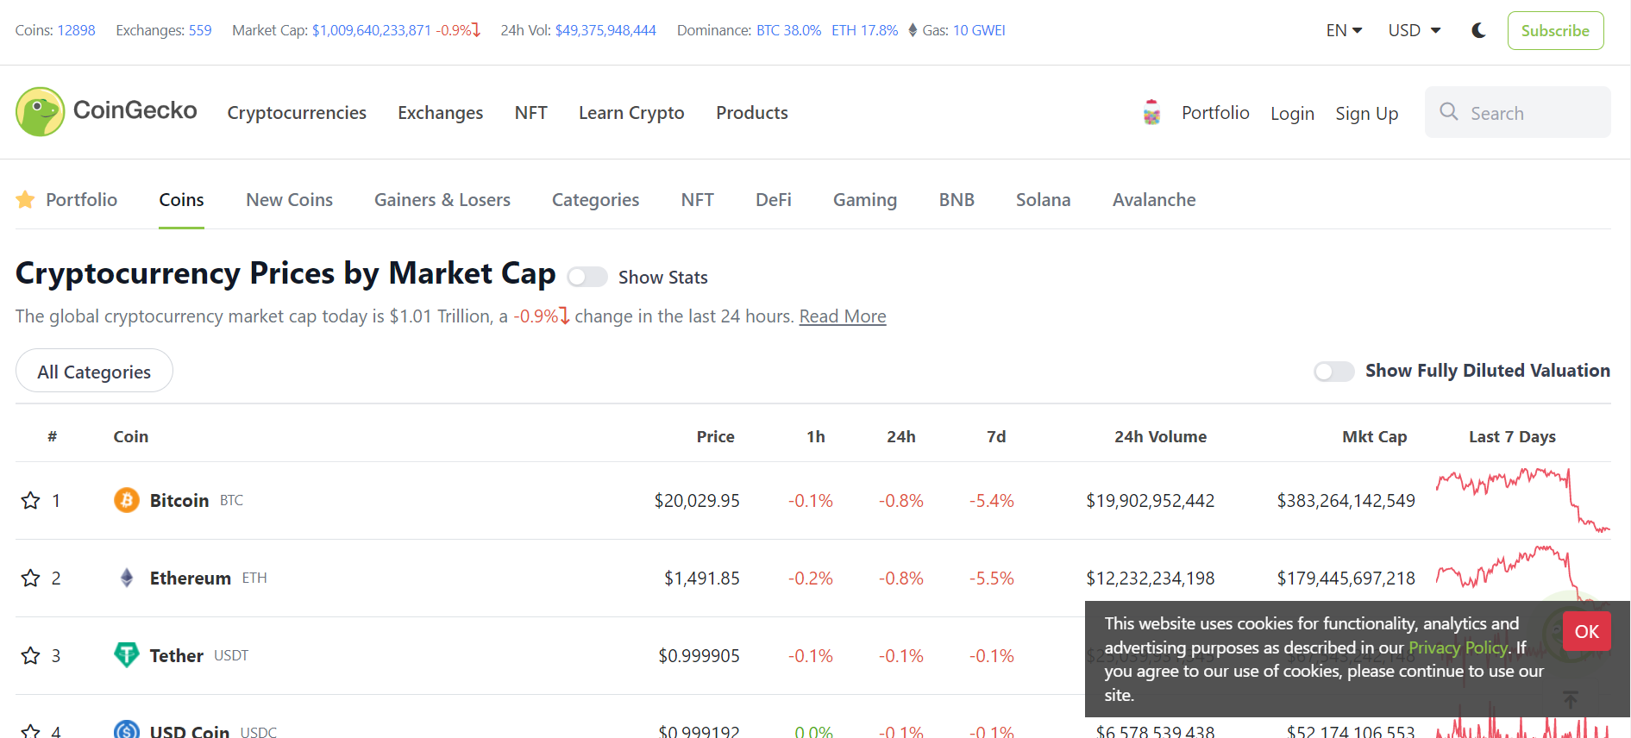Open the Tether coin page link
This screenshot has height=738, width=1631.
(177, 655)
